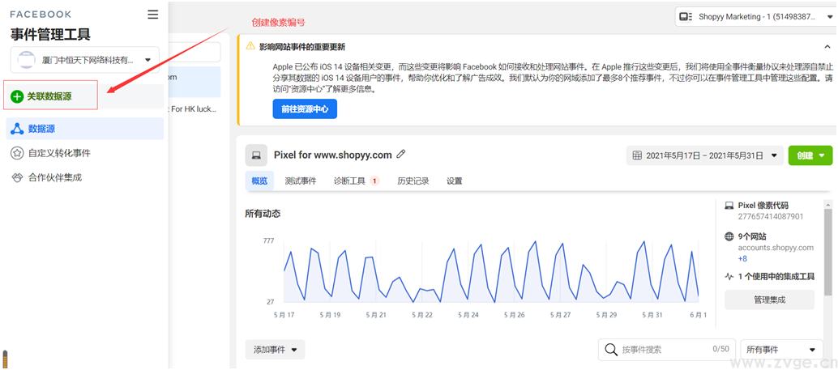Click the activity pulse icon by 集成工具
This screenshot has height=370, width=838.
point(729,277)
